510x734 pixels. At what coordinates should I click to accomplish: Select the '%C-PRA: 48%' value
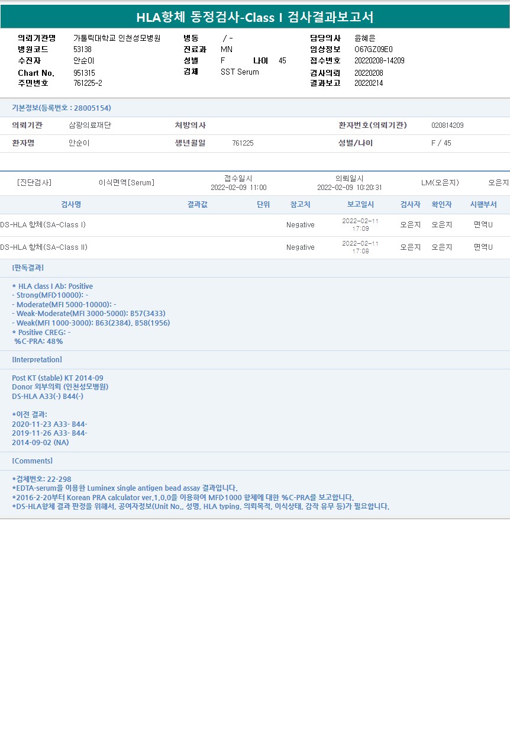[x=38, y=341]
